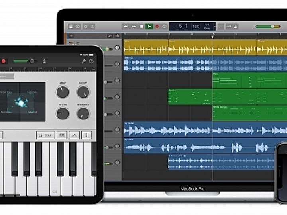Click bar 7 in the MacBook ruler

(258, 34)
